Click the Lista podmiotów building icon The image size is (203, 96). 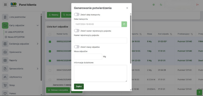[x=5, y=17]
